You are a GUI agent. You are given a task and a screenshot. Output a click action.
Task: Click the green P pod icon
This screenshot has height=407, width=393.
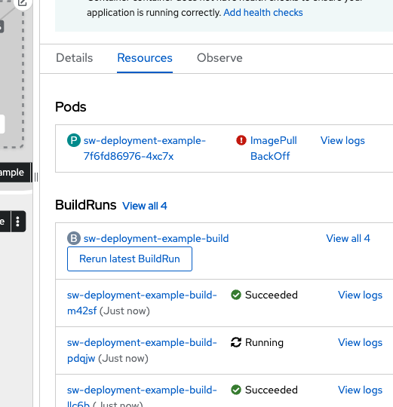[x=74, y=140]
